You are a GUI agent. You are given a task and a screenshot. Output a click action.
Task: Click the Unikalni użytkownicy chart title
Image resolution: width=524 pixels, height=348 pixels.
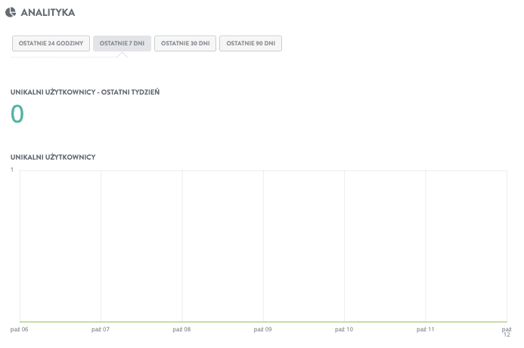(53, 157)
